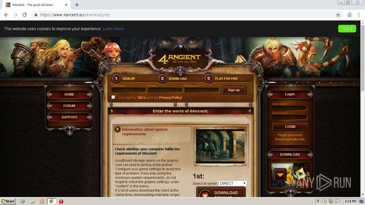Viewport: 365px width, 205px height.
Task: Open the FORUM menu item
Action: 69,106
